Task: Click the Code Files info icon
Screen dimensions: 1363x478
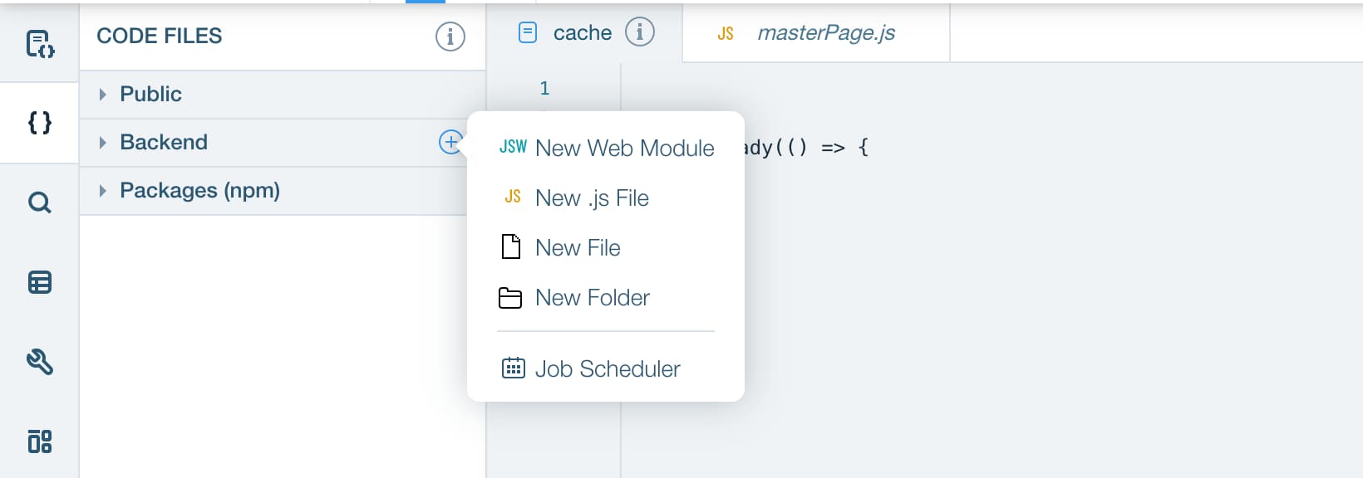Action: (x=450, y=37)
